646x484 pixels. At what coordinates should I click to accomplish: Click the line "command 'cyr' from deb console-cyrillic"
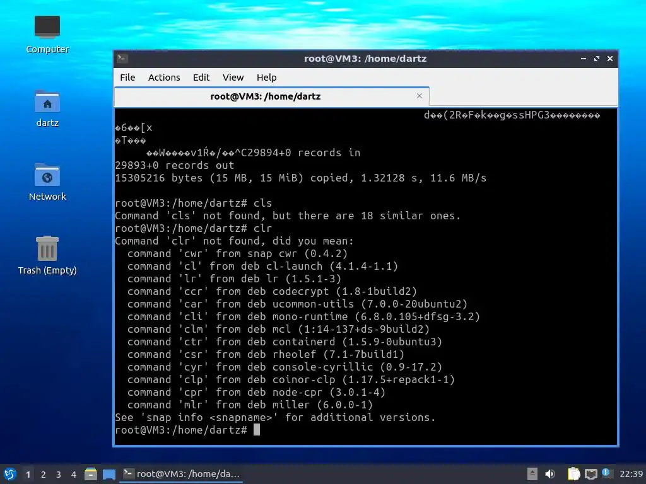(x=285, y=367)
